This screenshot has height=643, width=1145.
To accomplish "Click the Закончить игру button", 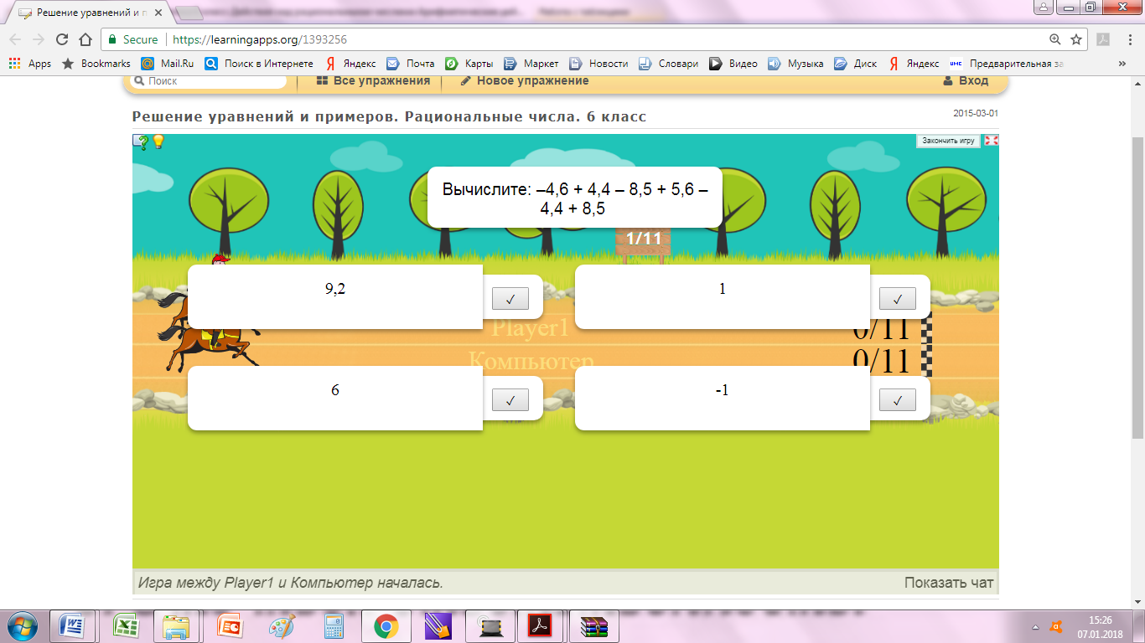I will tap(948, 141).
